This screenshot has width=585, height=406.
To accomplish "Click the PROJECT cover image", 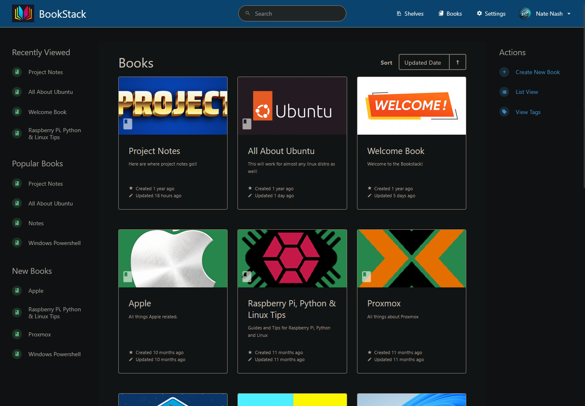I will coord(173,106).
